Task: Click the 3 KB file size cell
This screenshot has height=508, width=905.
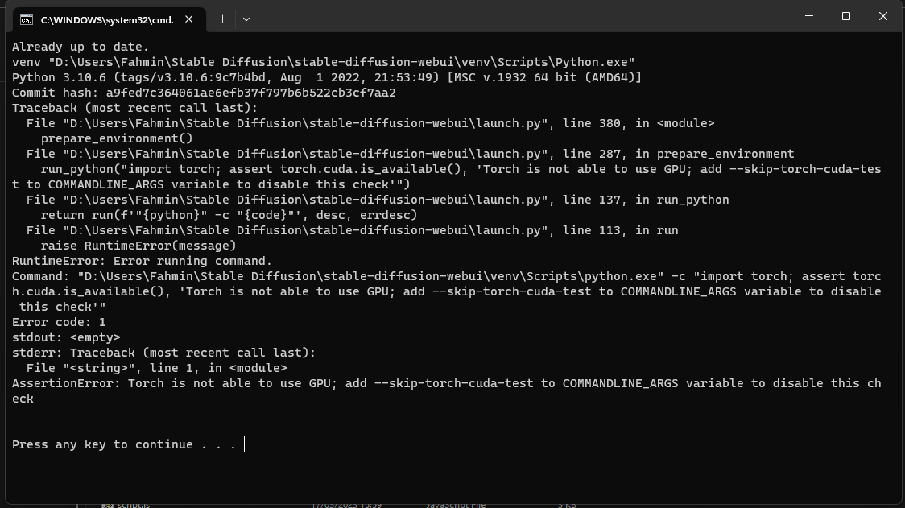Action: tap(567, 505)
